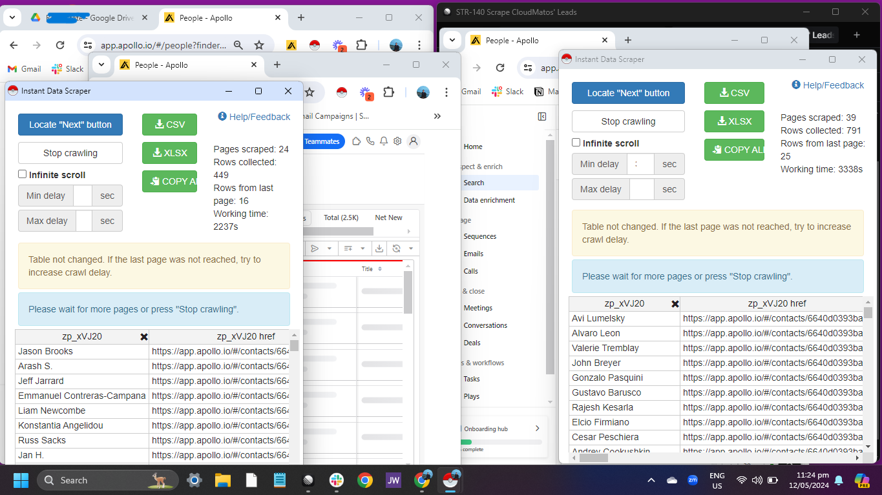Click Apollo puzzle-piece icon beside Teammates
Screen dimensions: 882x495
356,141
